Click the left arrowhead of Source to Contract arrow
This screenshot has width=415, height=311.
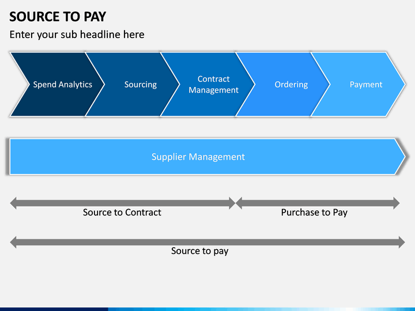pyautogui.click(x=13, y=203)
